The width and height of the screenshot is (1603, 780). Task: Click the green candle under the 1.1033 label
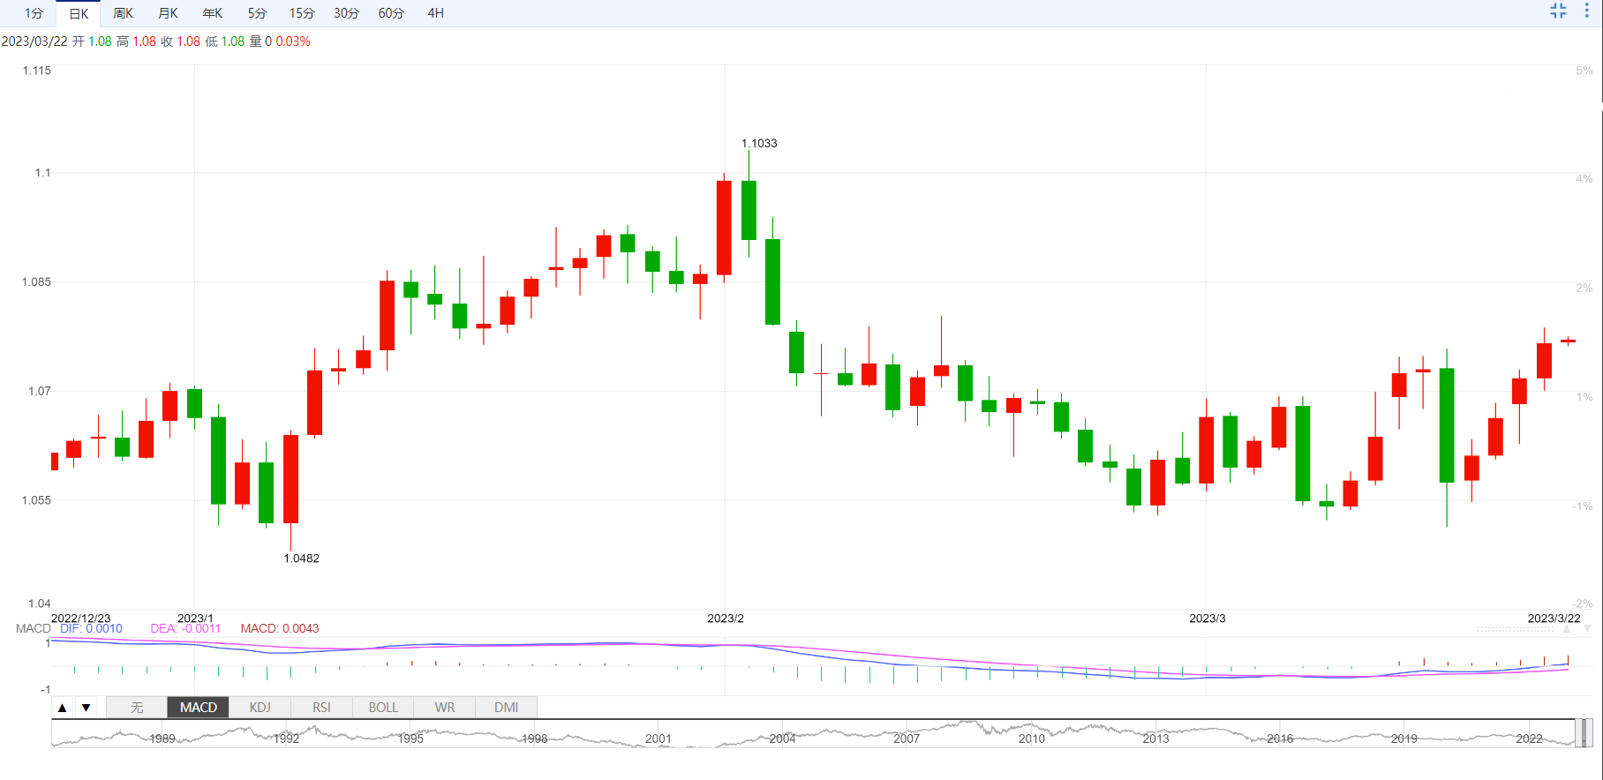749,210
